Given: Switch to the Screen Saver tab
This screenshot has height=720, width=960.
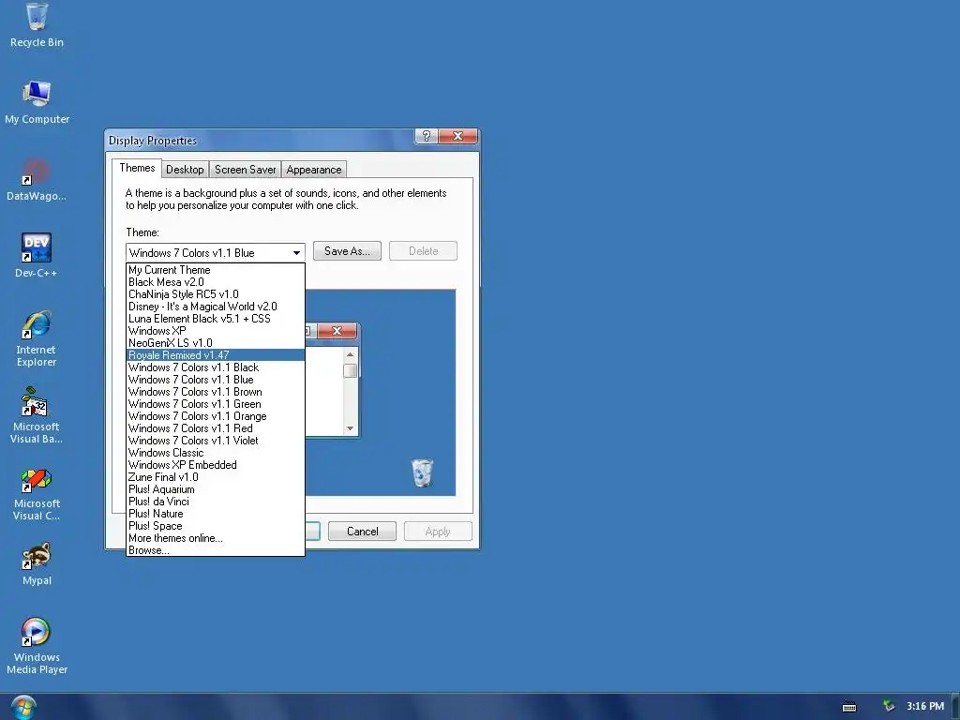Looking at the screenshot, I should tap(245, 170).
